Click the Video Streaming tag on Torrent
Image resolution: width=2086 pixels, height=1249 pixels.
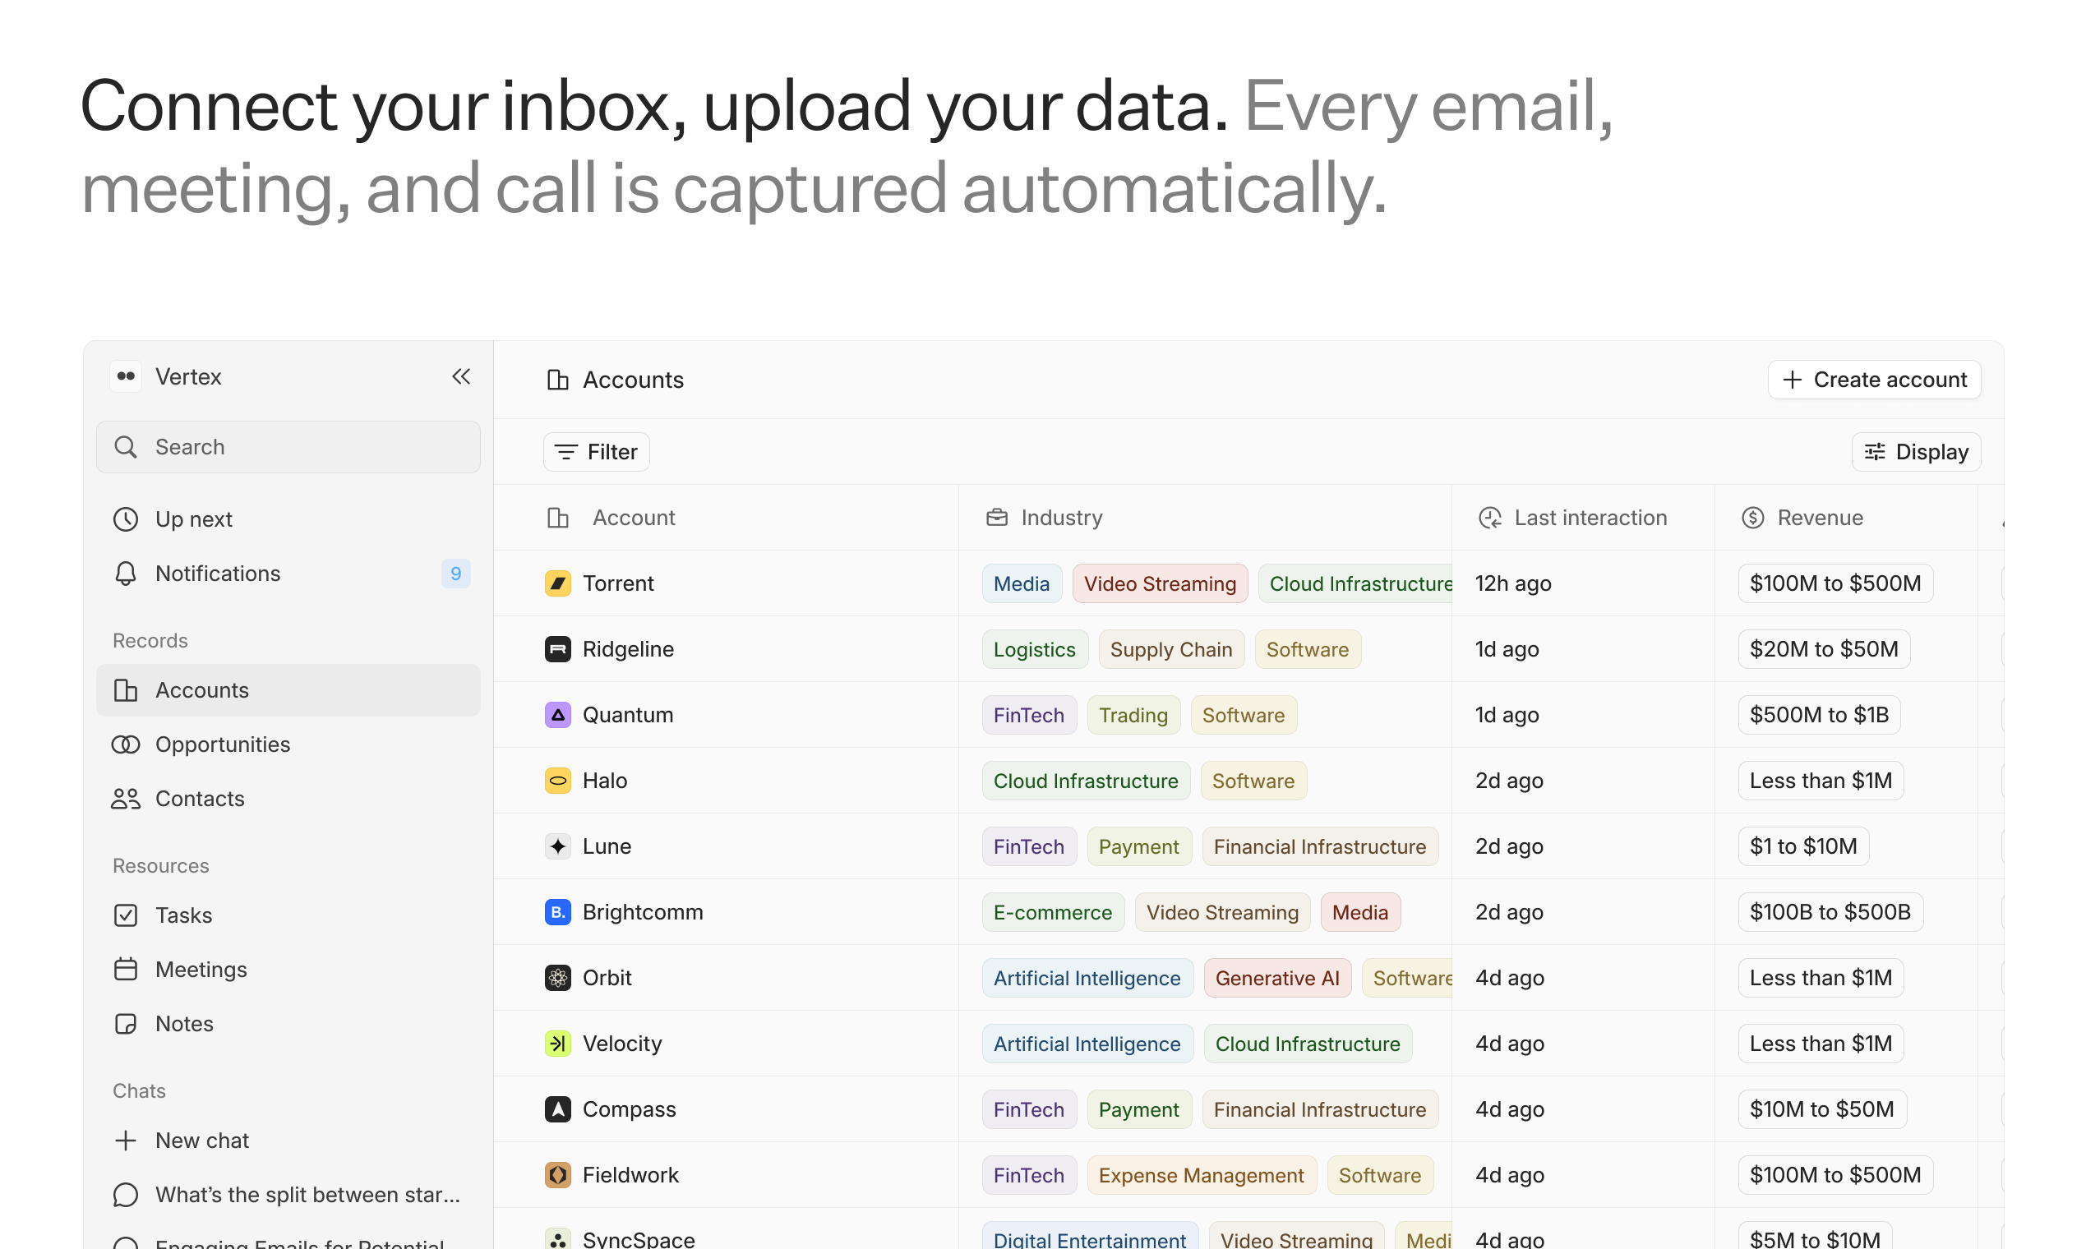click(x=1159, y=583)
